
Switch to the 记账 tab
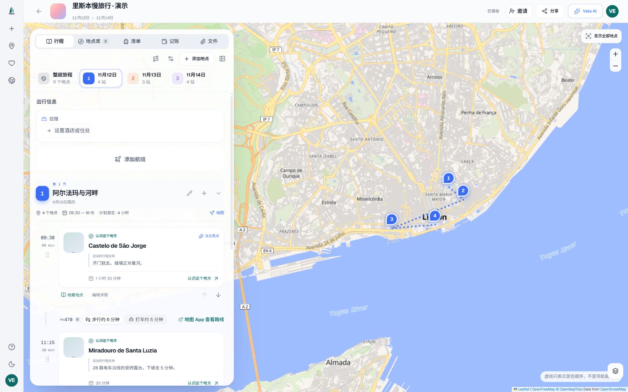170,41
